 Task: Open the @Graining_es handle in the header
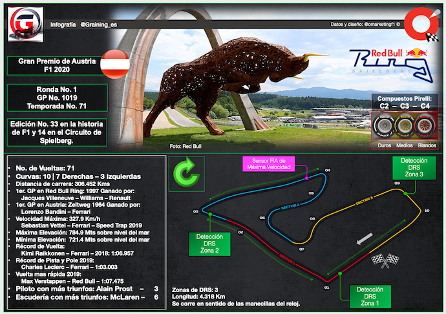pyautogui.click(x=100, y=25)
